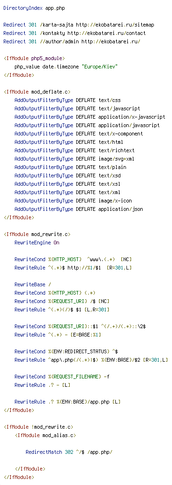Click the RewriteCond %{REQUEST_URI} /$ [NC] line

click(62, 301)
